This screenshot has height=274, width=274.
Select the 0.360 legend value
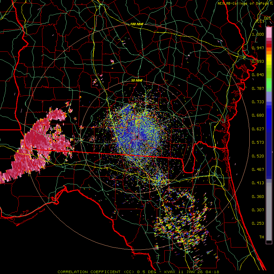pos(258,197)
